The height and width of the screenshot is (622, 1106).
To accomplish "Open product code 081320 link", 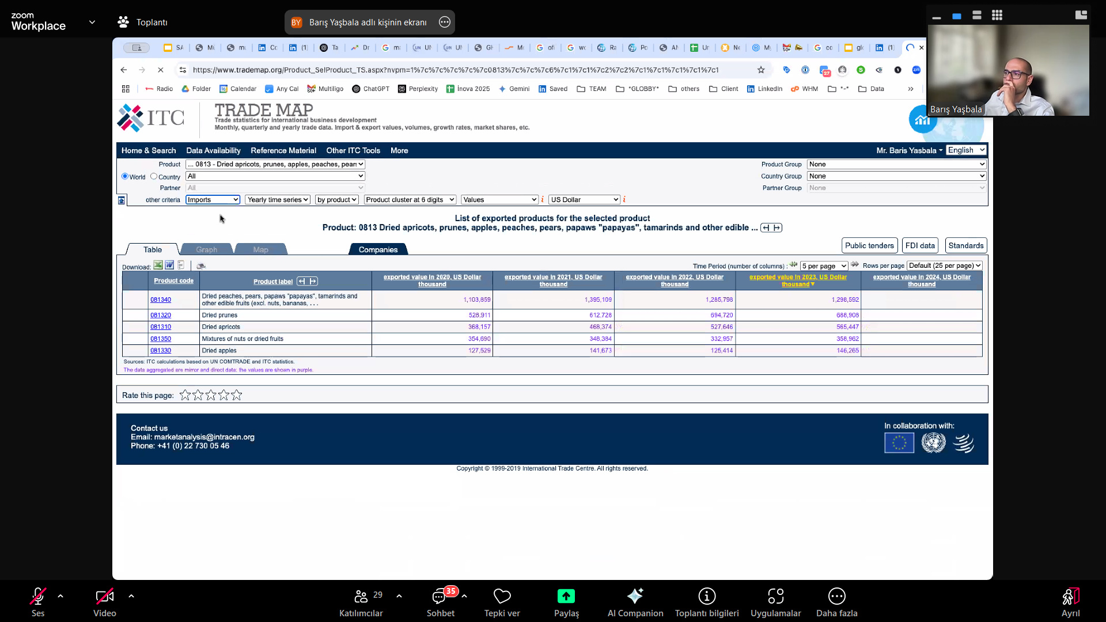I will (161, 316).
